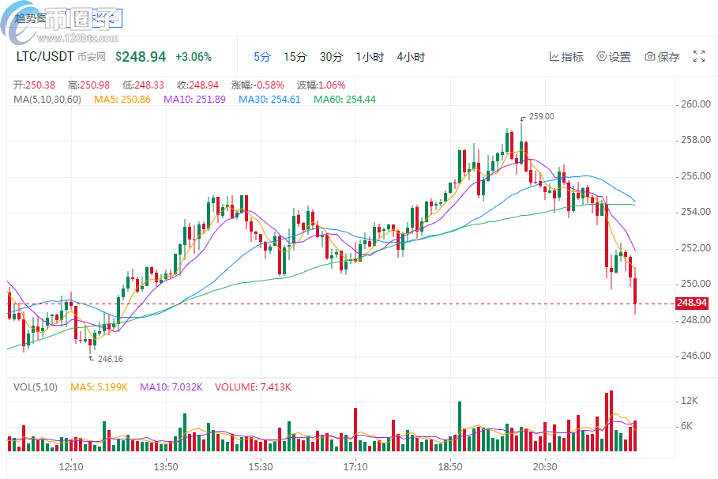Click the 256.00 price axis label
This screenshot has width=718, height=479.
coord(696,176)
